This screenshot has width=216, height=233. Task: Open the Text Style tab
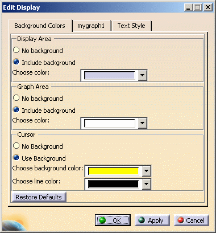coord(131,26)
